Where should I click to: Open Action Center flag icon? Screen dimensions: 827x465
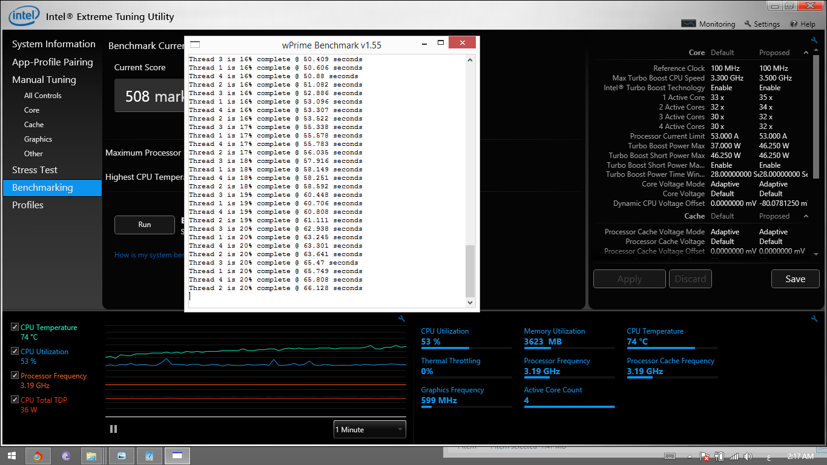pyautogui.click(x=705, y=456)
